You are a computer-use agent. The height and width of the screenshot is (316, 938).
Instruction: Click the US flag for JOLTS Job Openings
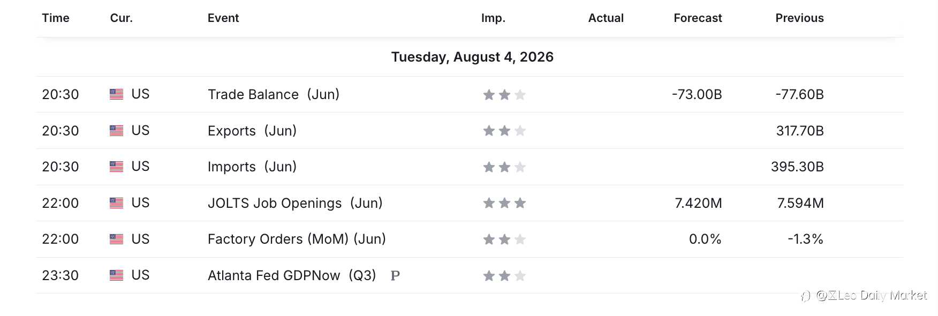click(x=116, y=203)
